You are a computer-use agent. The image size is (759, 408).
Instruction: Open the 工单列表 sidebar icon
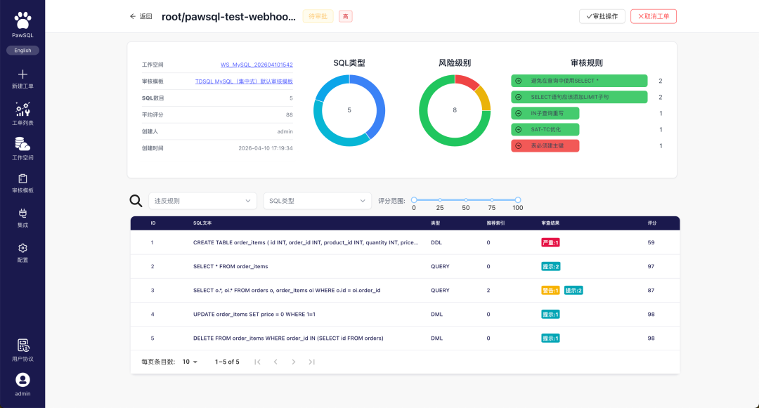pos(22,110)
